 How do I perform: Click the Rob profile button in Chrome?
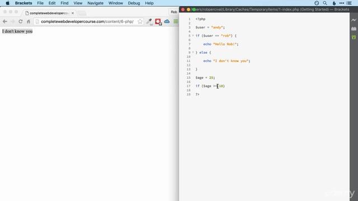[174, 12]
